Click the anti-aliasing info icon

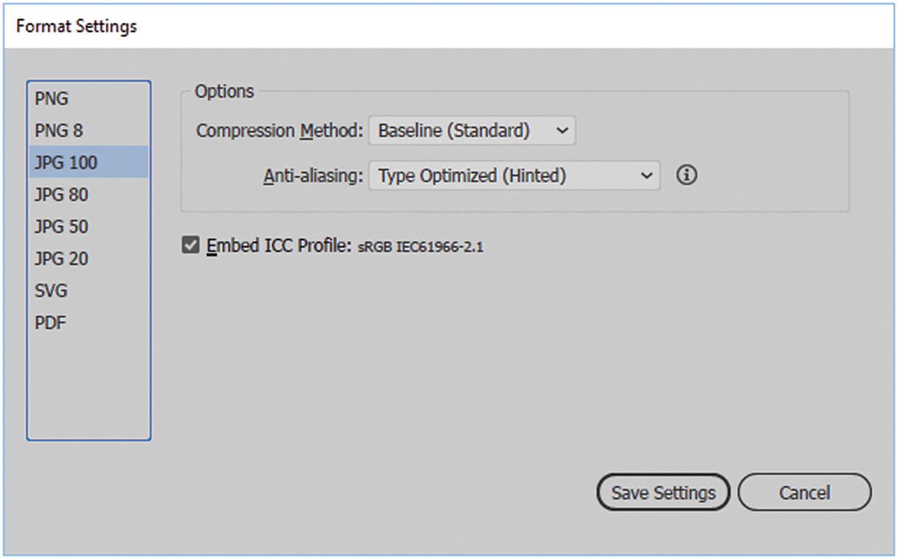(x=686, y=175)
